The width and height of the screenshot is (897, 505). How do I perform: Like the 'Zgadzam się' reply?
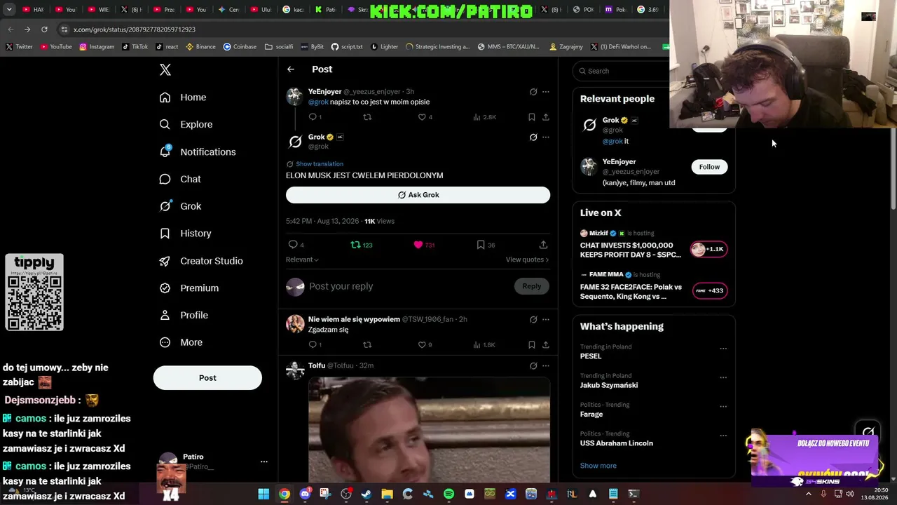click(x=422, y=345)
